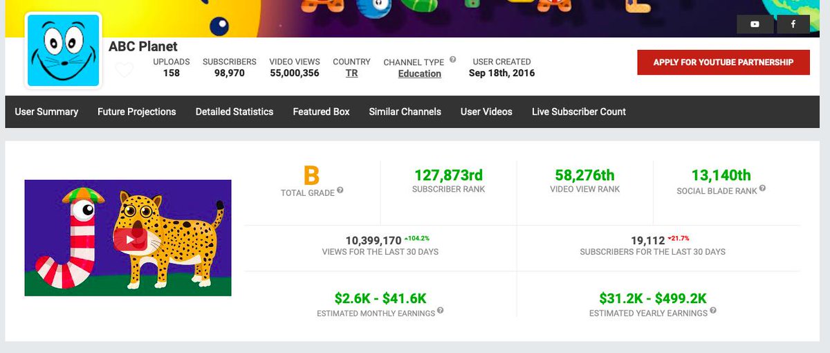Click the 58,276th video view rank
830x353 pixels.
coord(585,175)
